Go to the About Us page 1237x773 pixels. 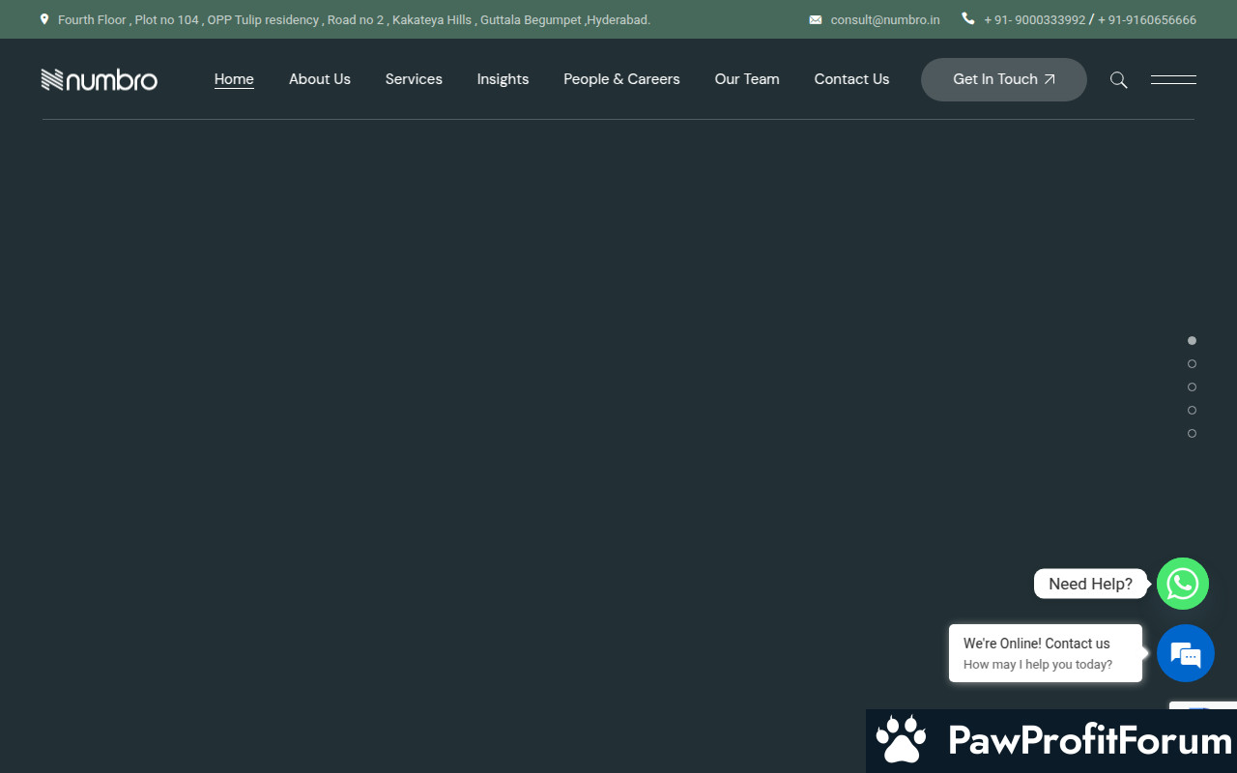[319, 79]
